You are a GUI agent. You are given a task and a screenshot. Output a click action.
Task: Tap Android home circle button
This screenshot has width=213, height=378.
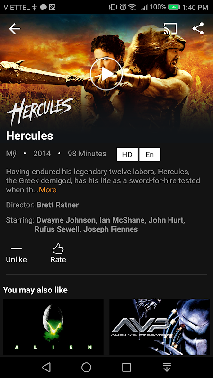[86, 368]
